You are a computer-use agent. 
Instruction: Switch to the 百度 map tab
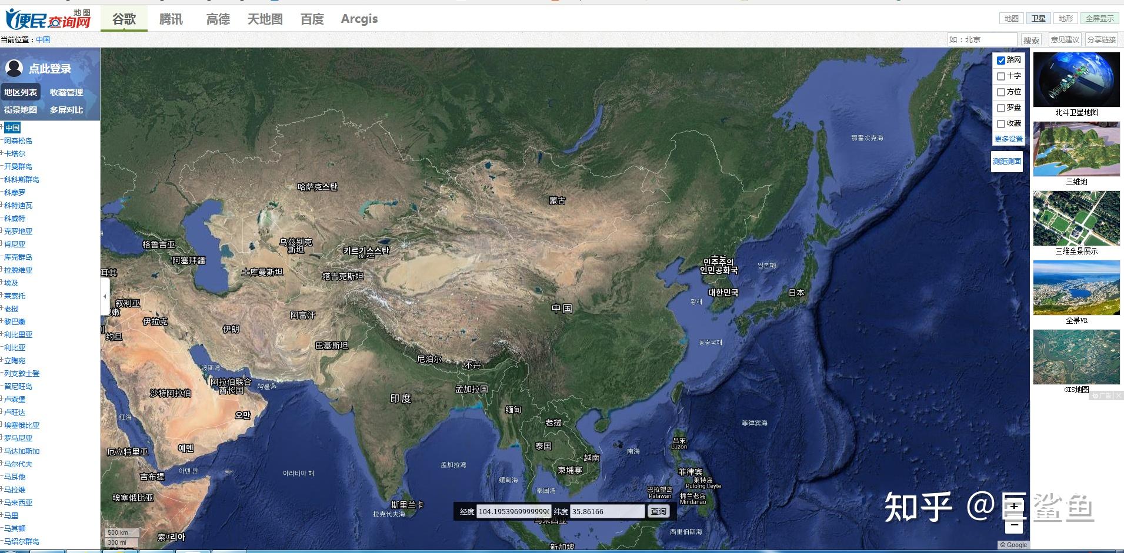tap(312, 19)
